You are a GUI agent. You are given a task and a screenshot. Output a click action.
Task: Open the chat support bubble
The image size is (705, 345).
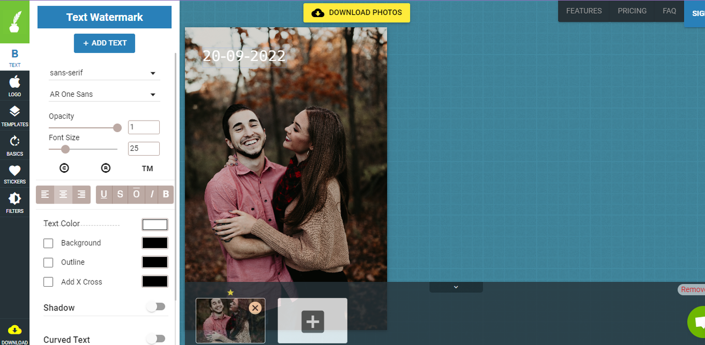(698, 322)
